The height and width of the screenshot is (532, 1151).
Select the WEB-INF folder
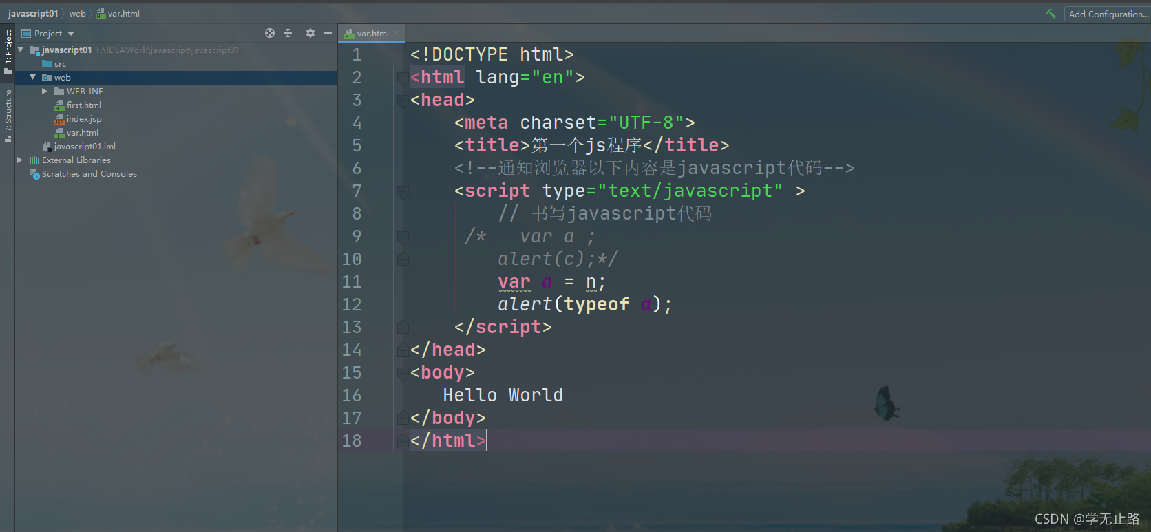(85, 91)
